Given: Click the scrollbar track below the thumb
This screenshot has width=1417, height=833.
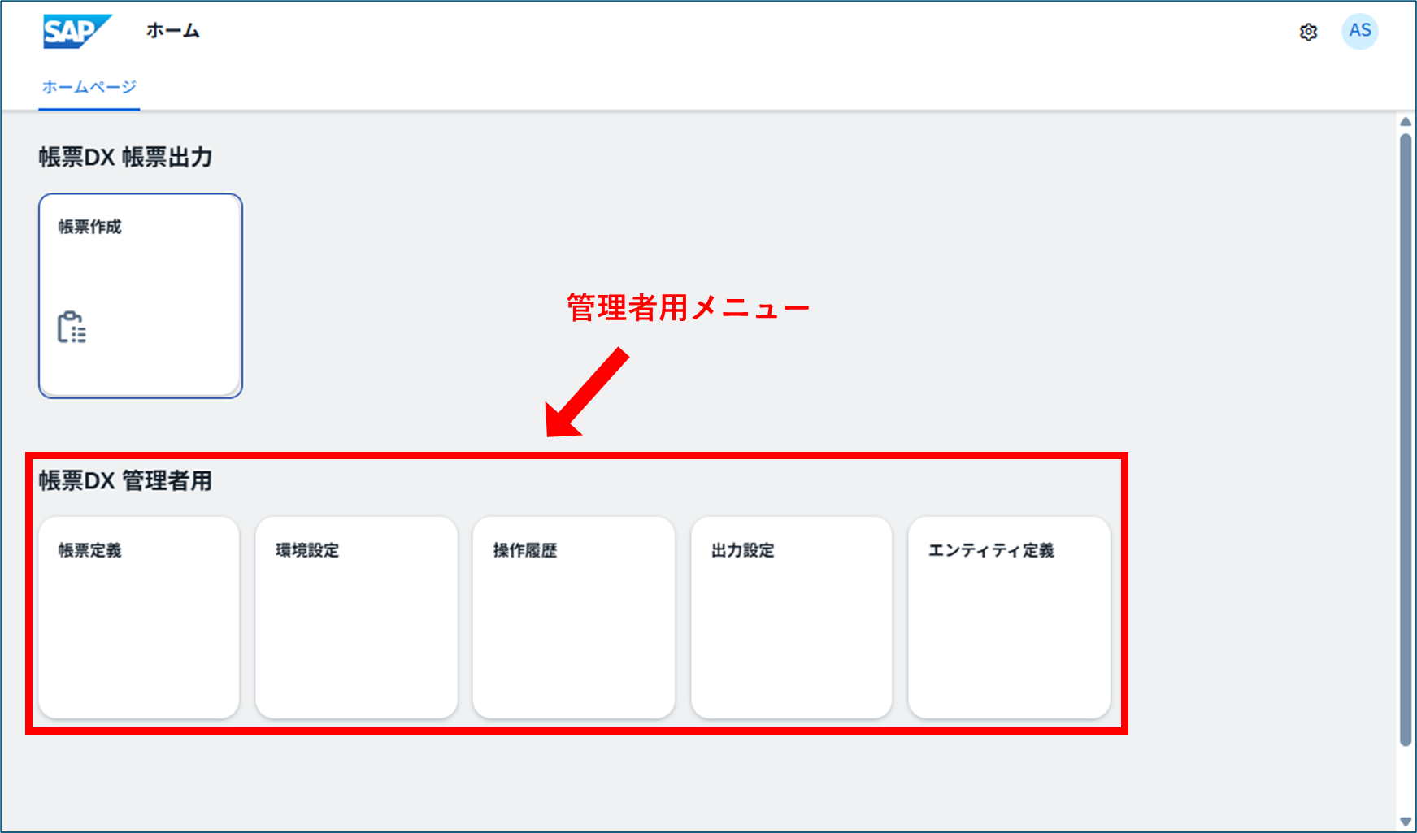Looking at the screenshot, I should pos(1406,780).
